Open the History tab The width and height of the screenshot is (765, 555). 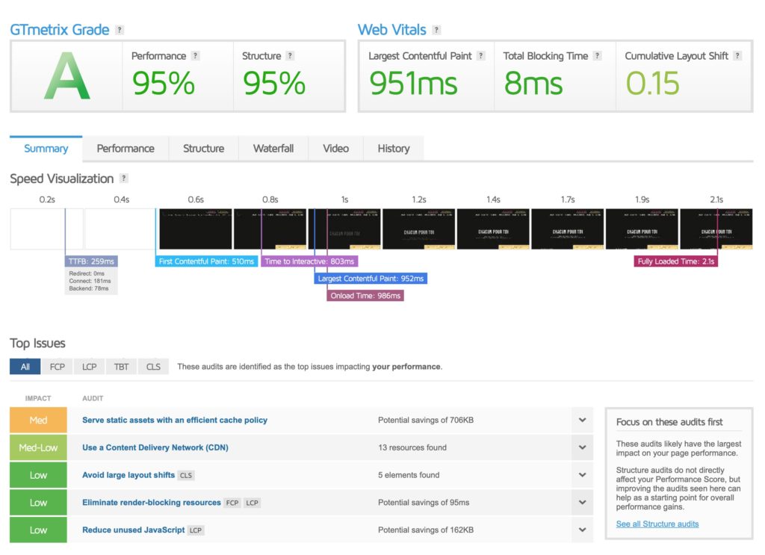(393, 149)
